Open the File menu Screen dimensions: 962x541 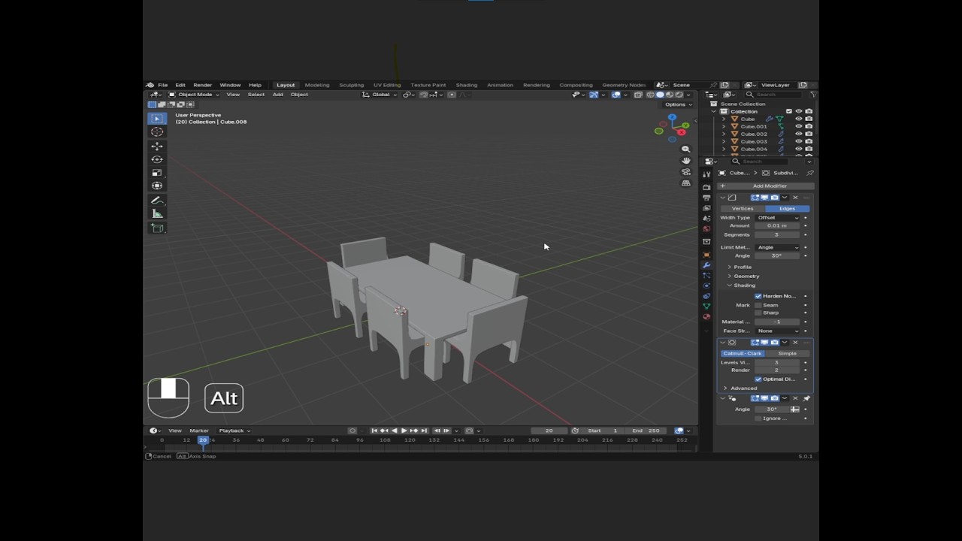162,85
